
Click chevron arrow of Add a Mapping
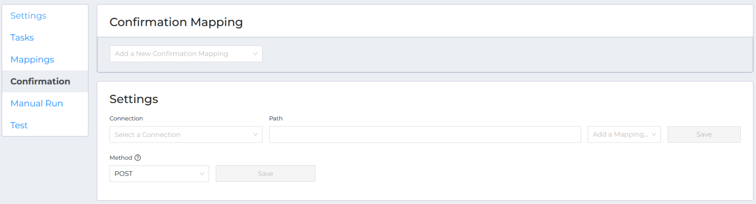(654, 135)
